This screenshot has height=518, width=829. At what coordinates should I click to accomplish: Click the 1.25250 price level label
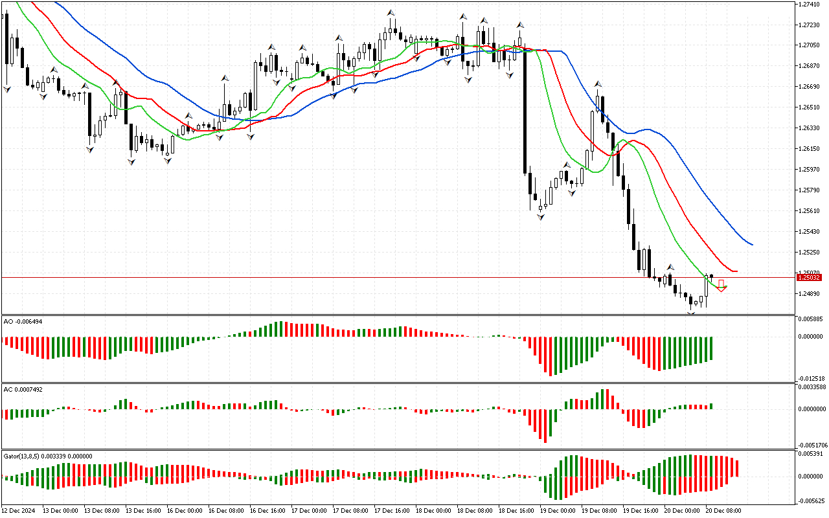pyautogui.click(x=810, y=253)
